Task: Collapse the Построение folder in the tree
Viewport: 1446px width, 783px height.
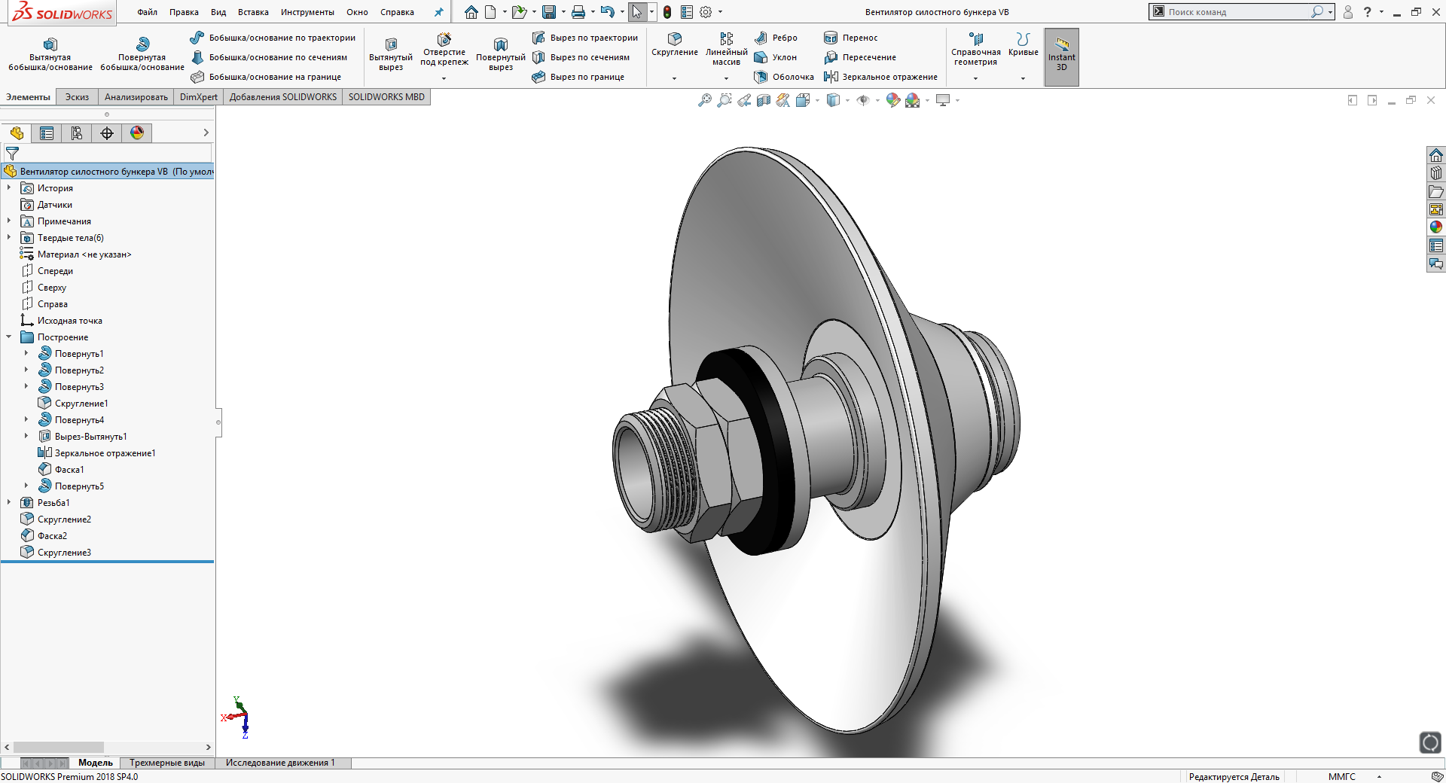Action: click(x=9, y=337)
